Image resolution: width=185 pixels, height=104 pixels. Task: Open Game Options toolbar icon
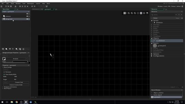coord(32,6)
